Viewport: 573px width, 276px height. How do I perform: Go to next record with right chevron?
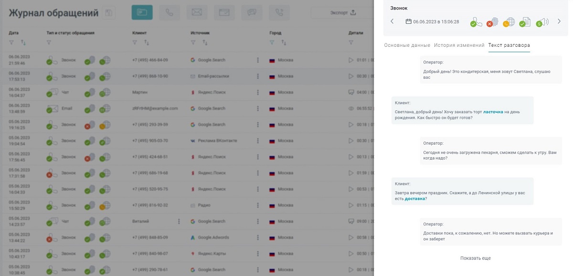(559, 21)
